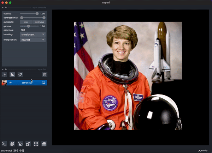The height and width of the screenshot is (153, 212).
Task: Hide the astronaut layer using the eye icon
Action: click(x=10, y=82)
